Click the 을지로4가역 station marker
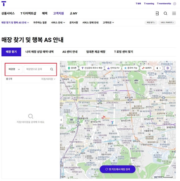 [149, 116]
